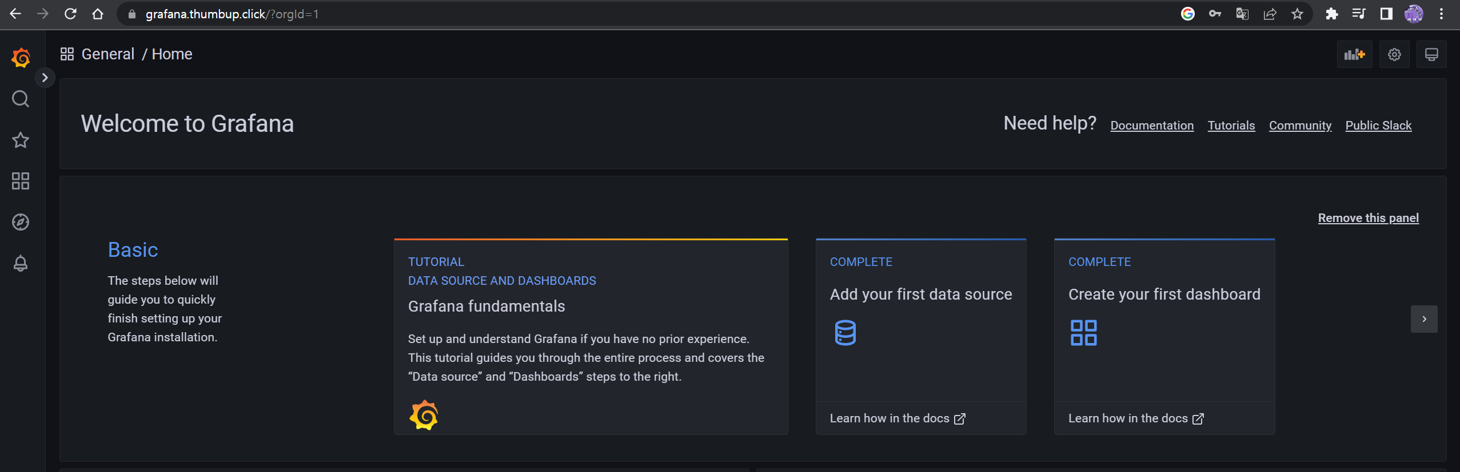
Task: Reload the browser page
Action: point(70,14)
